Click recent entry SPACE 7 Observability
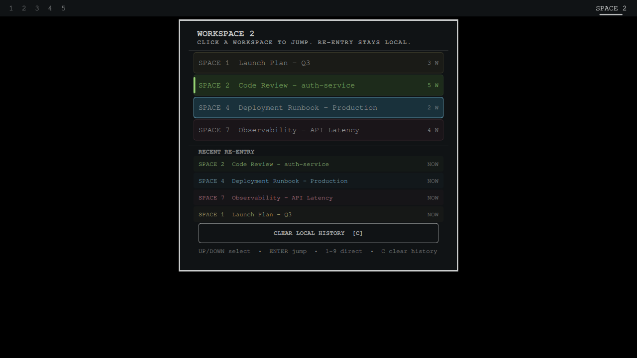This screenshot has height=358, width=637. [318, 198]
